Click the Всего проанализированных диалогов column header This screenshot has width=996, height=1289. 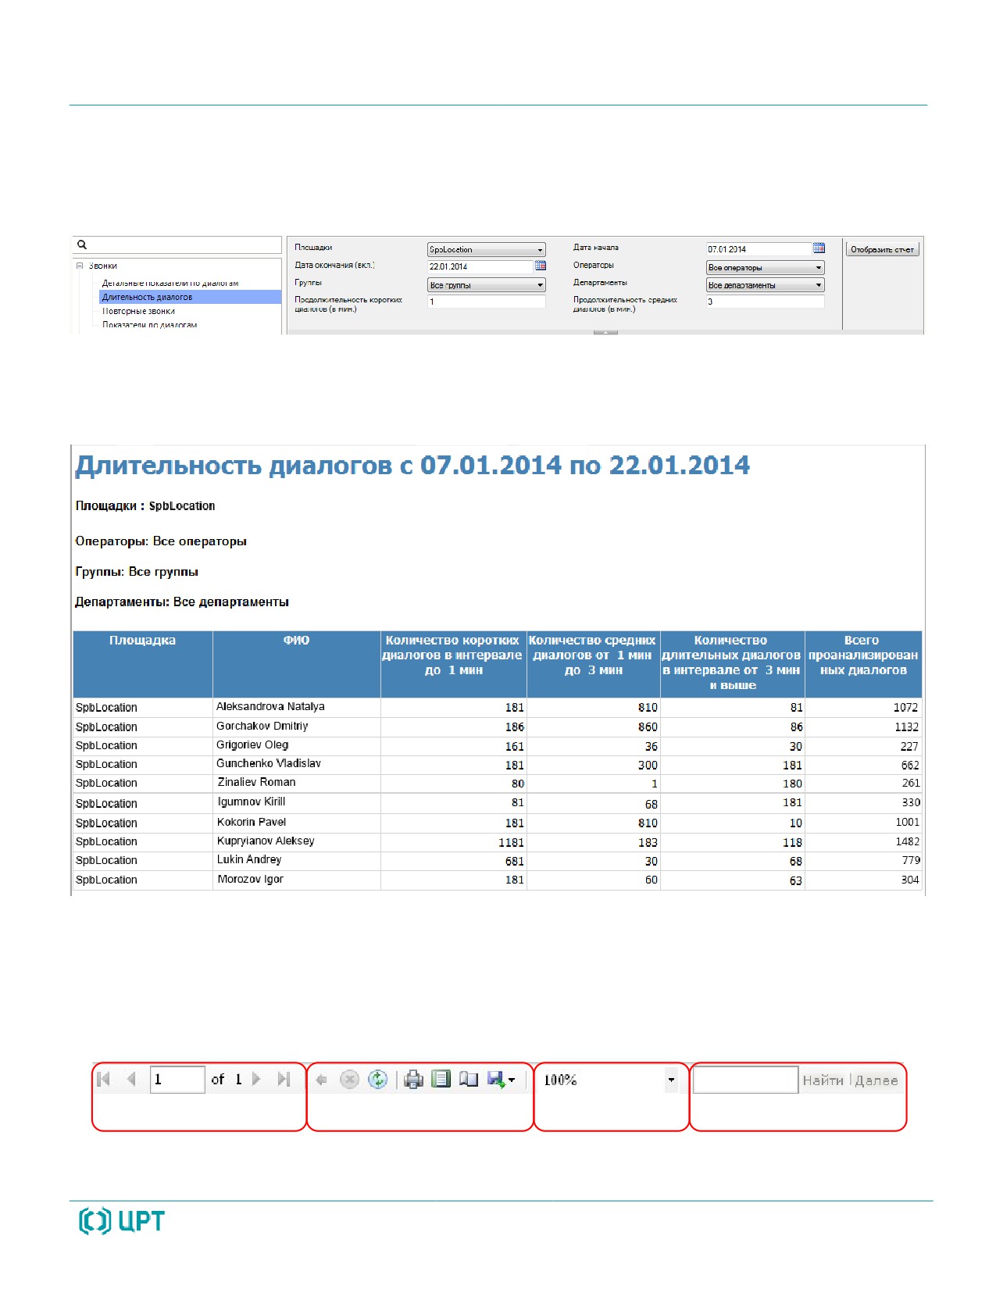(863, 664)
